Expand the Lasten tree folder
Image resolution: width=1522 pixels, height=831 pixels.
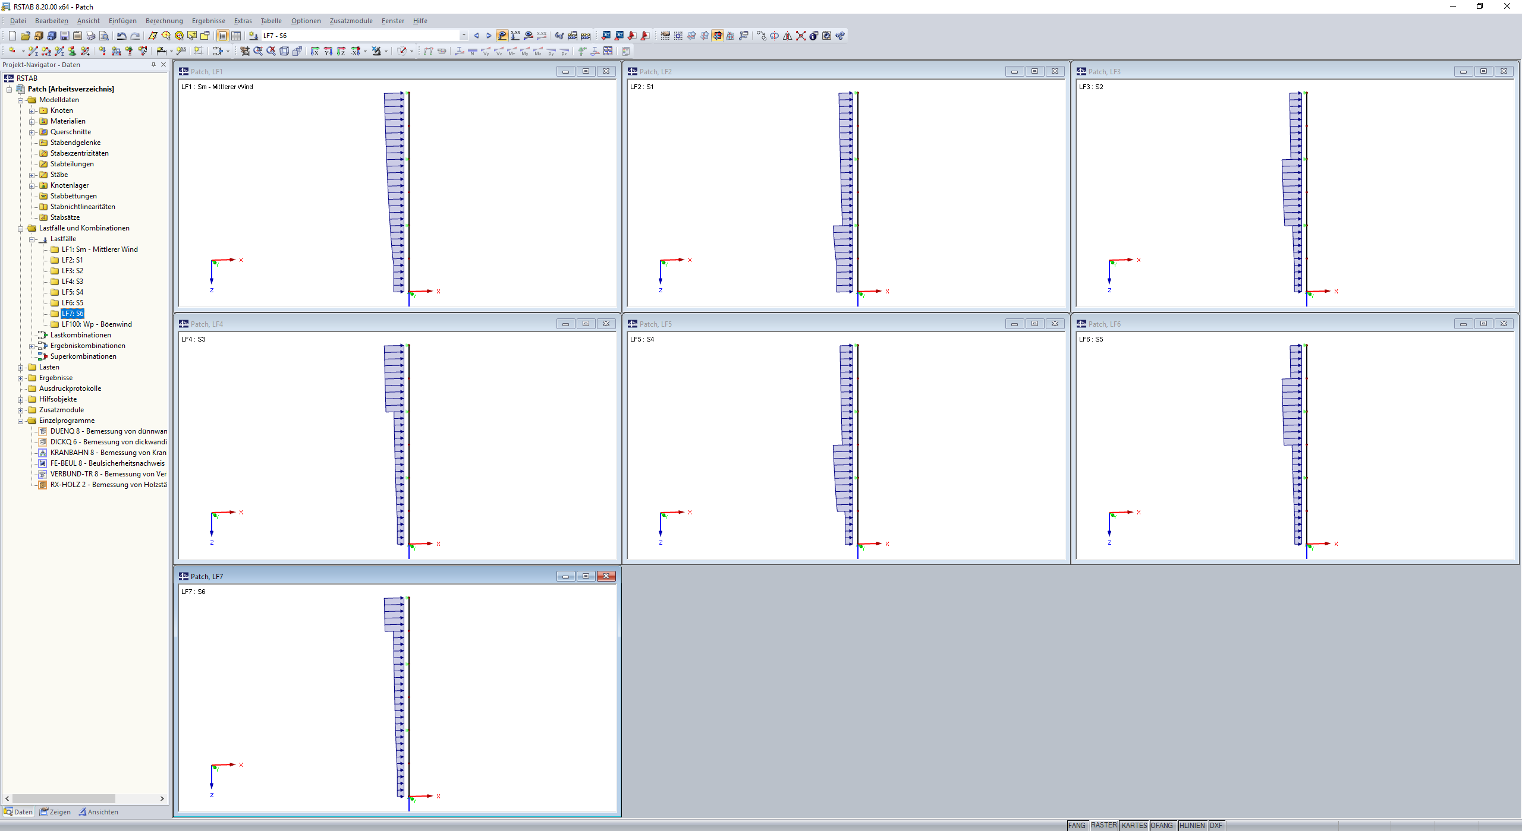click(21, 368)
